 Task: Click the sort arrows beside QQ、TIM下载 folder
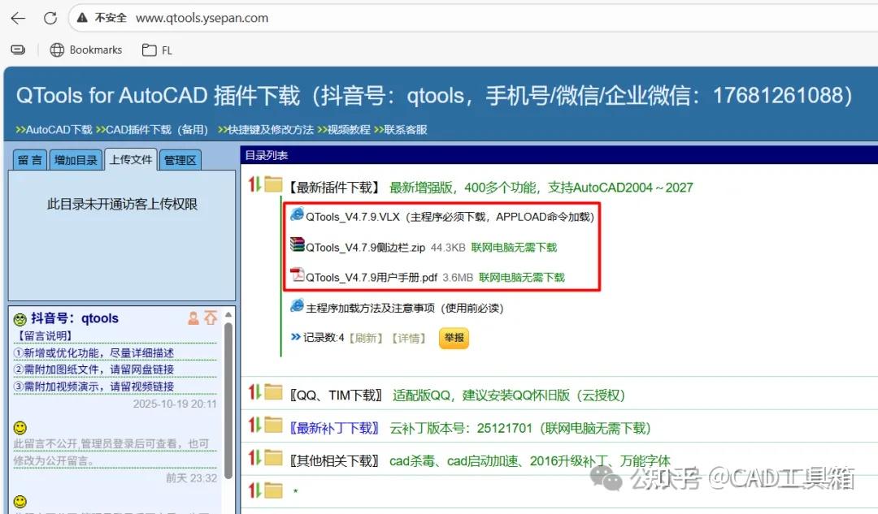click(254, 392)
